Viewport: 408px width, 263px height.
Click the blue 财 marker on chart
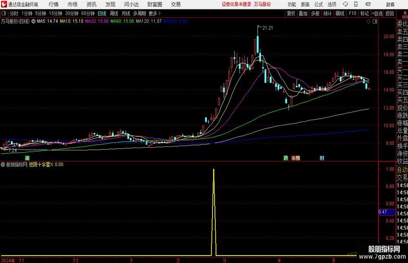tap(322, 158)
